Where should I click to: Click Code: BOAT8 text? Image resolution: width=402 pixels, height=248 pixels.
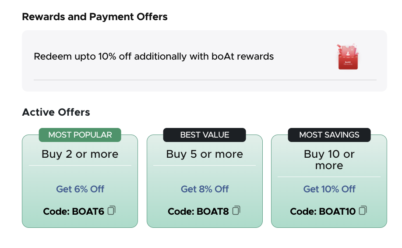[198, 212]
